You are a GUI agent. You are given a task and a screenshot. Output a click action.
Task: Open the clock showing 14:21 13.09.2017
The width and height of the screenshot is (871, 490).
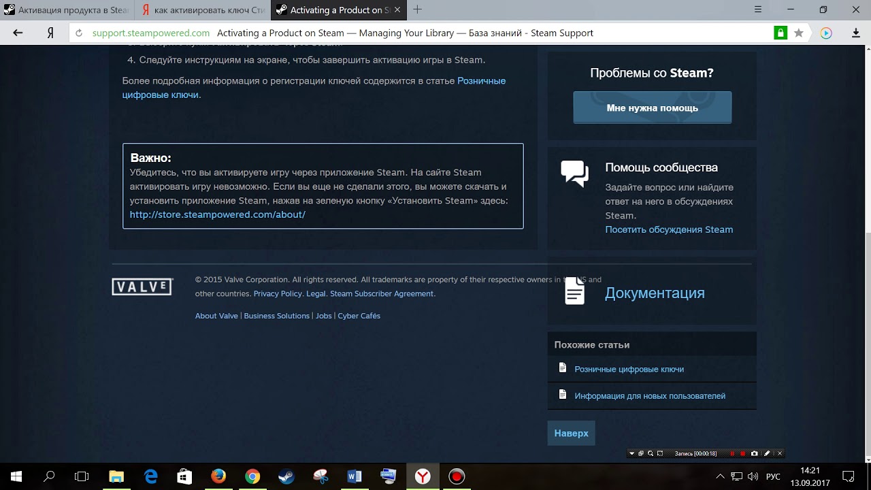click(810, 476)
